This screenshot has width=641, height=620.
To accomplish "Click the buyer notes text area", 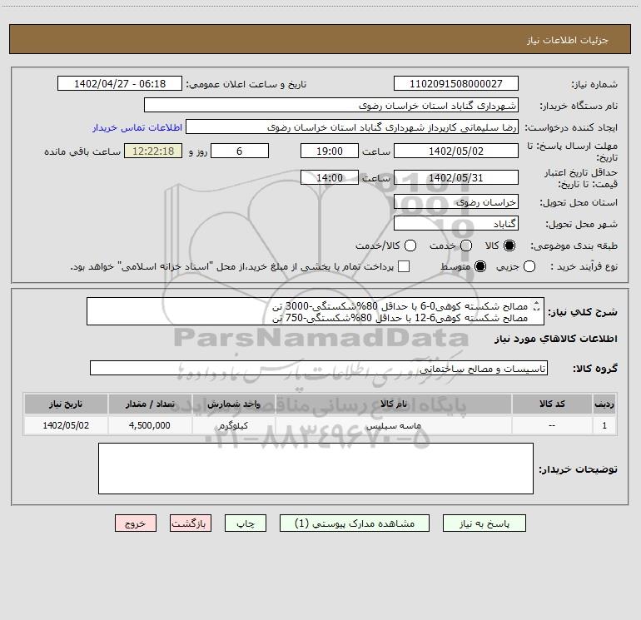I will [316, 469].
